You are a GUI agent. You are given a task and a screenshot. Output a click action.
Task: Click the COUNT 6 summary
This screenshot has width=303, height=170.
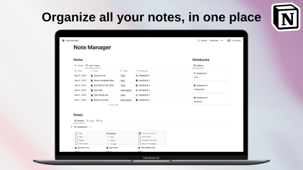[113, 105]
